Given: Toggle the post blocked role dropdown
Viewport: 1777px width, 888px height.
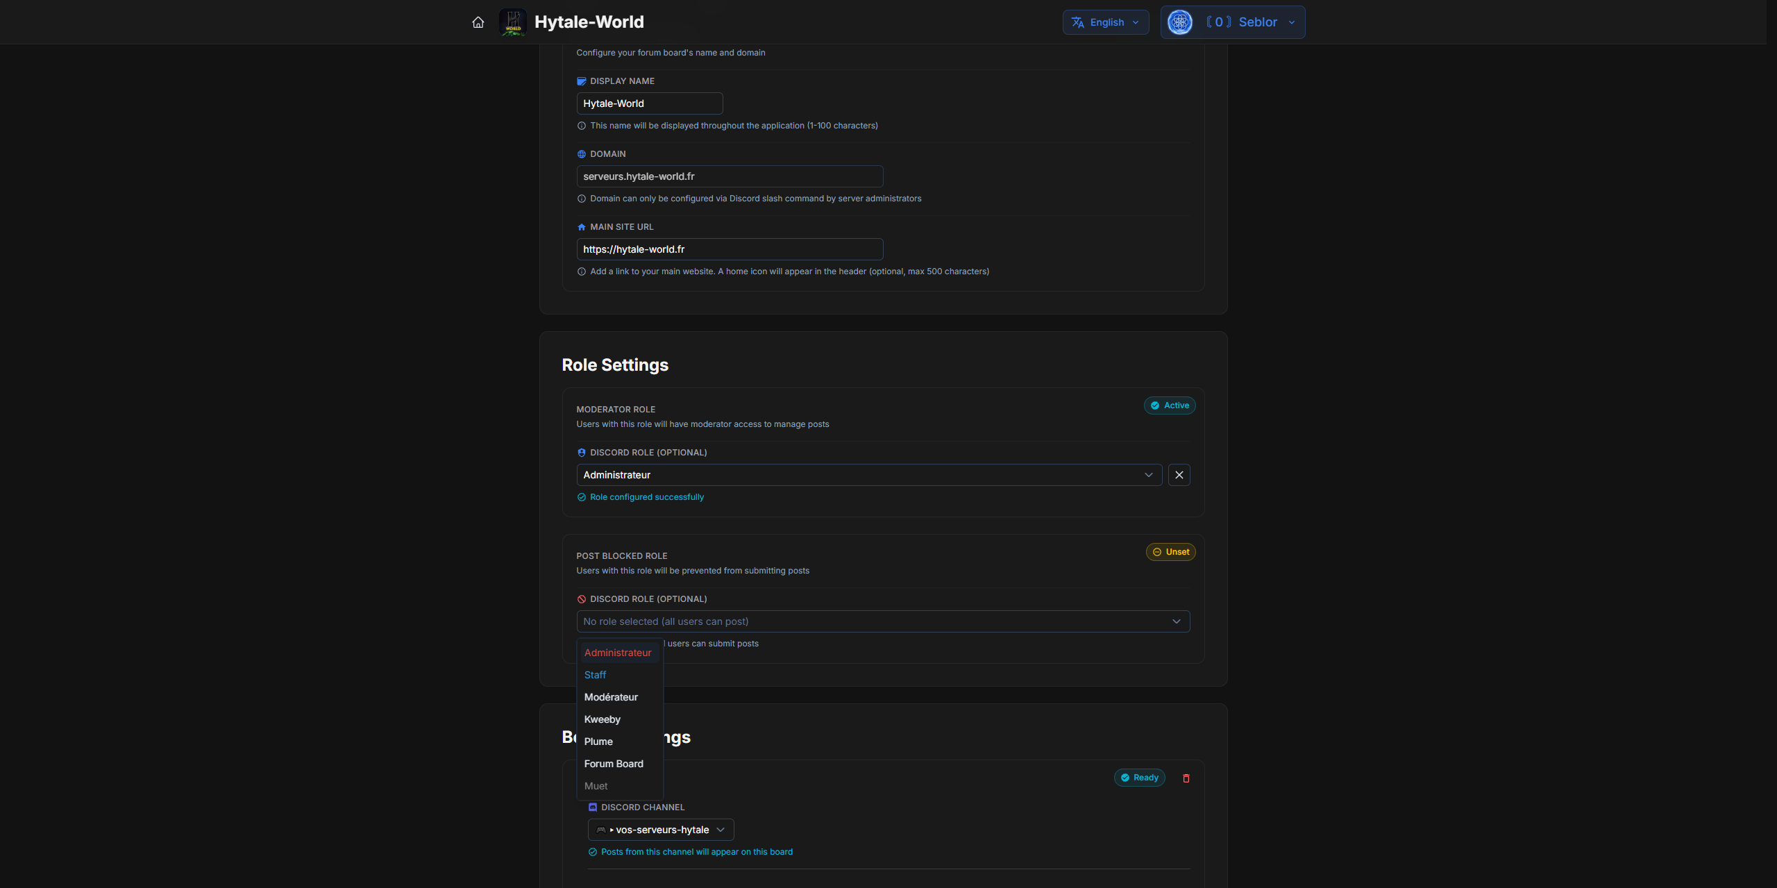Looking at the screenshot, I should point(883,621).
